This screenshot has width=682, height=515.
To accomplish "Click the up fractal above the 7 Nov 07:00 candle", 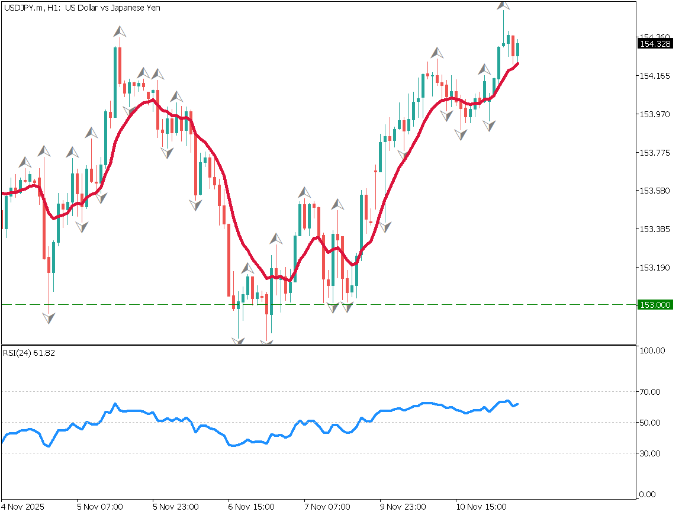I will click(x=304, y=192).
